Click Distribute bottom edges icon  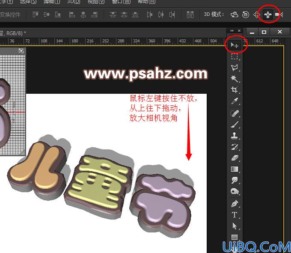(135, 14)
